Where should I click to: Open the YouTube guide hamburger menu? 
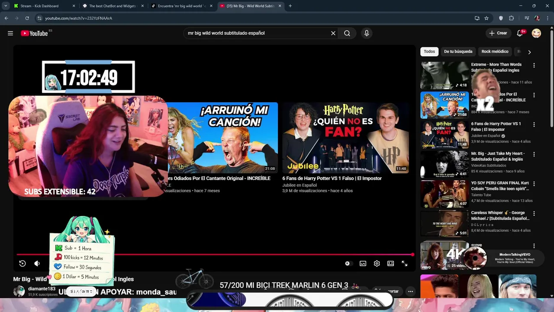pos(10,33)
